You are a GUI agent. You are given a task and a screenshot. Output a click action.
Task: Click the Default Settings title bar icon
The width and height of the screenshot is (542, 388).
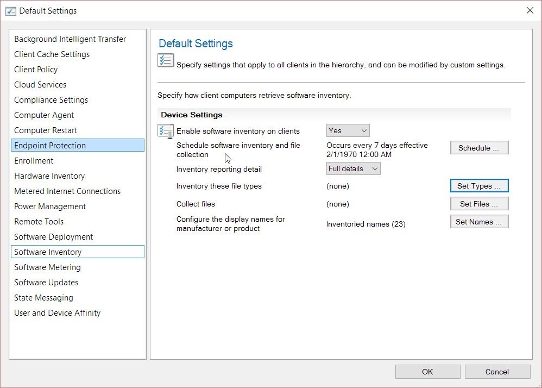pyautogui.click(x=11, y=11)
